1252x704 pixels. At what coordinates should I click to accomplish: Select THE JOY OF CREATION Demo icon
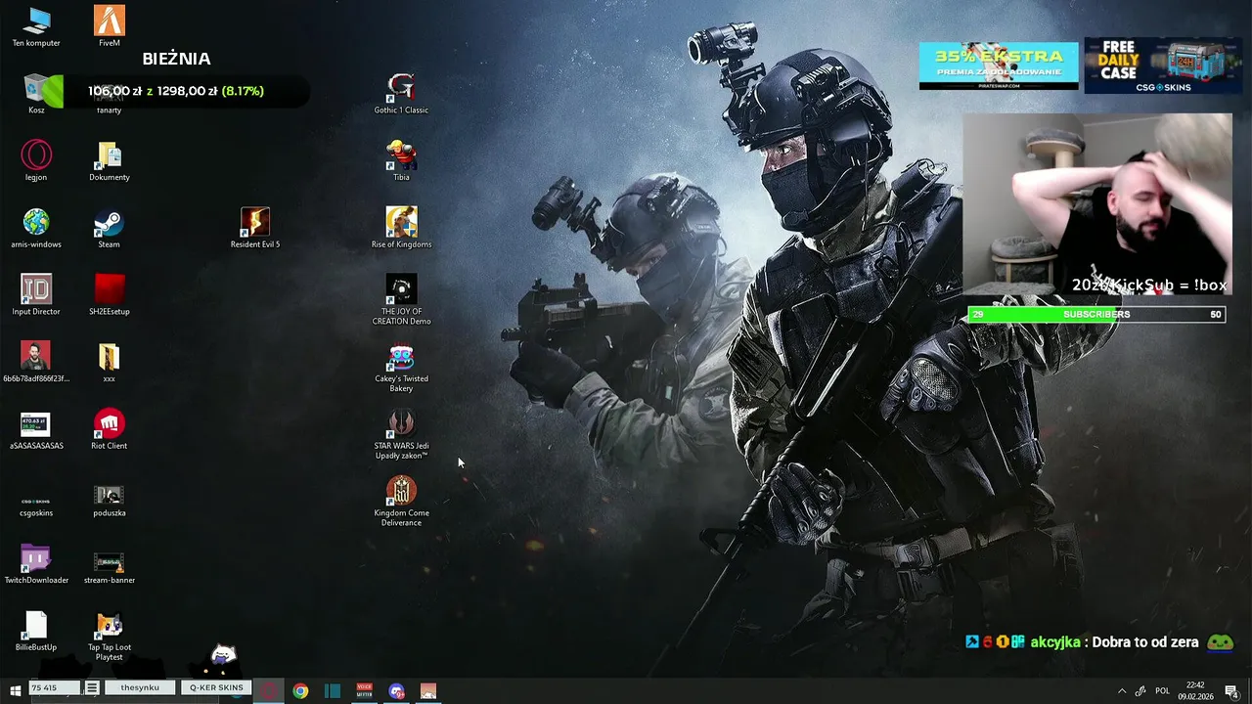[401, 300]
